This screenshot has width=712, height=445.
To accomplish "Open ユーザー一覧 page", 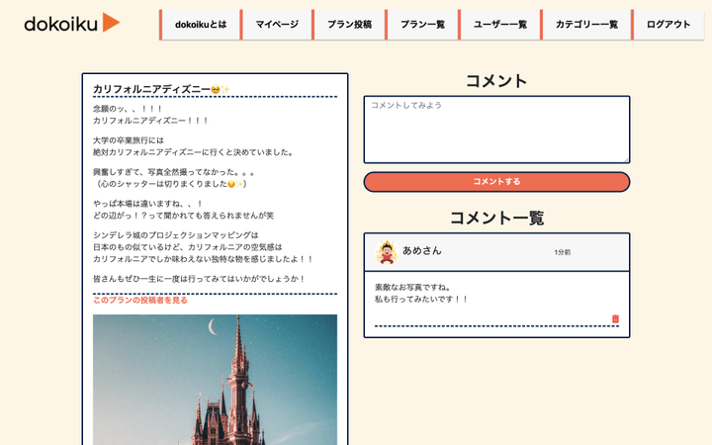I will click(500, 25).
